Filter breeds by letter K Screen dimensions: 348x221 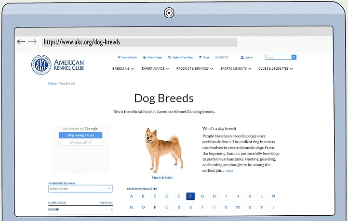coord(250,196)
